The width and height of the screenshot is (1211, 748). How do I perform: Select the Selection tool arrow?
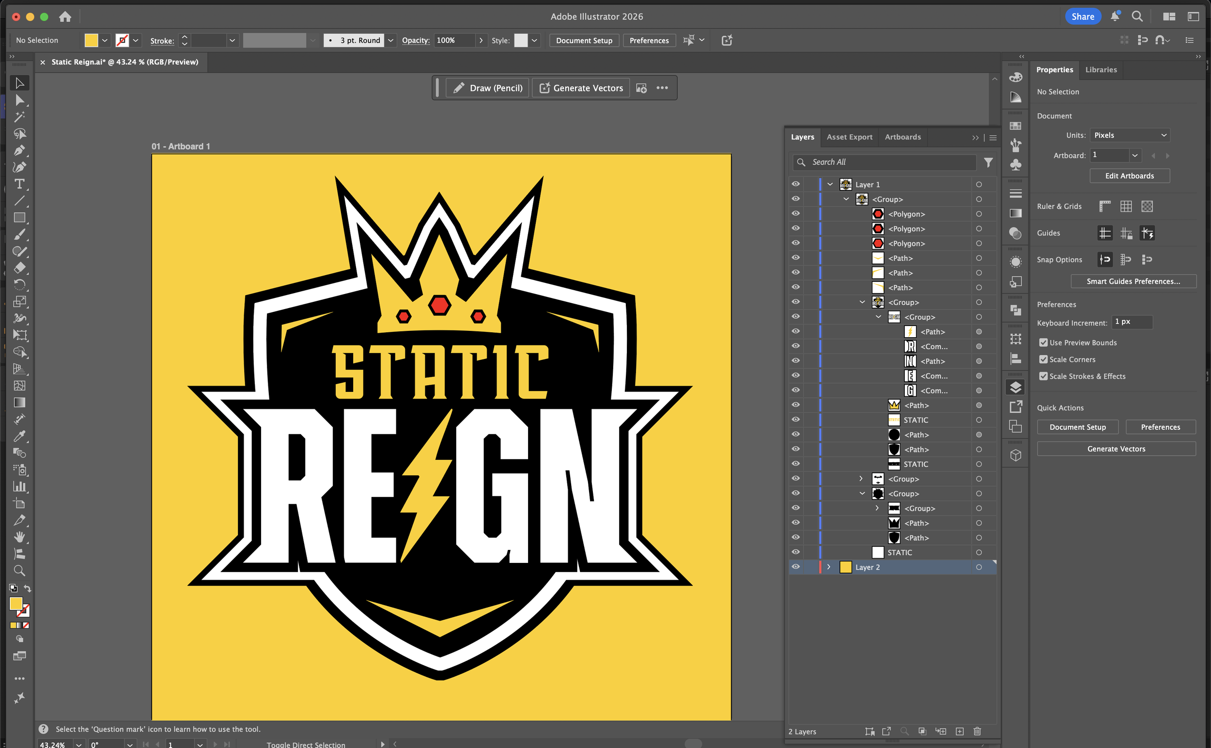(x=19, y=83)
